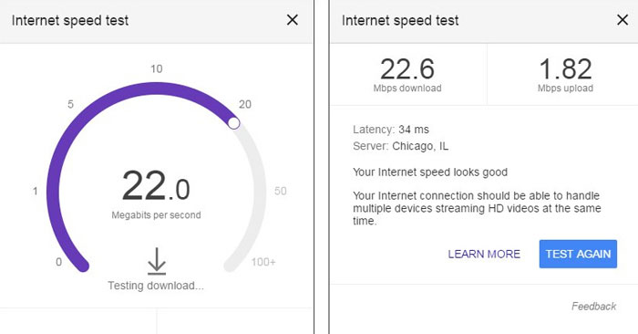This screenshot has height=334, width=638.
Task: Click the 22.6 Mbps download result
Action: (407, 75)
